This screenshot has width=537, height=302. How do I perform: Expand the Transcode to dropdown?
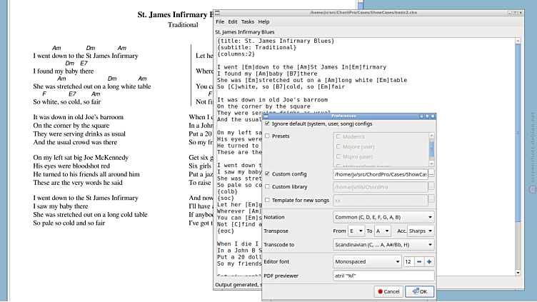(383, 244)
